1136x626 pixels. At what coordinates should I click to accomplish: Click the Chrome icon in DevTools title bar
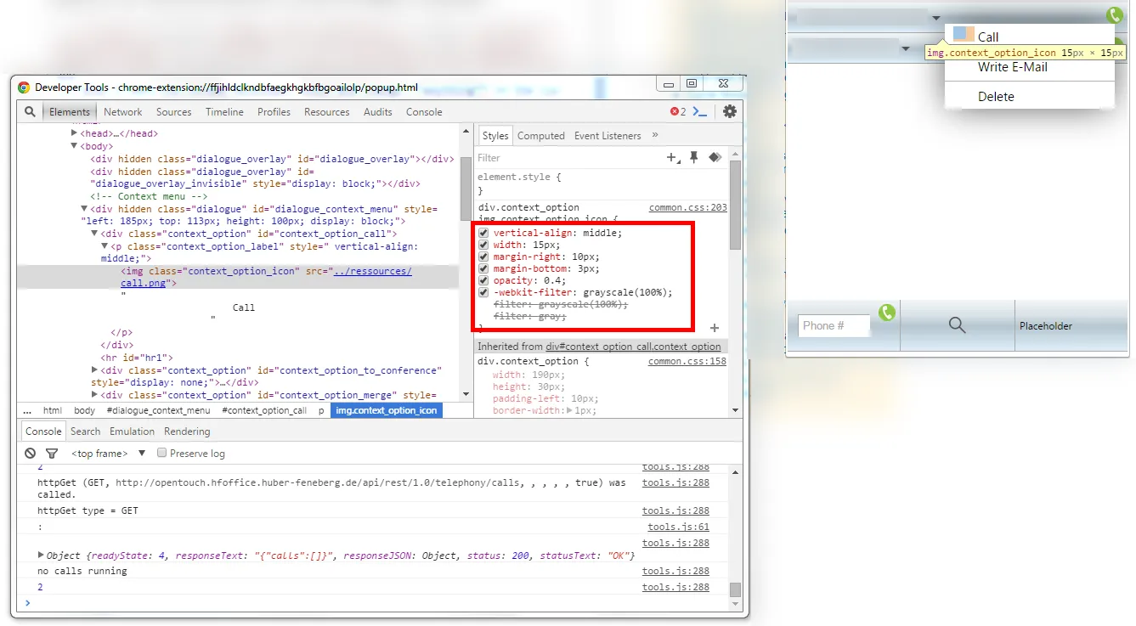[x=24, y=87]
